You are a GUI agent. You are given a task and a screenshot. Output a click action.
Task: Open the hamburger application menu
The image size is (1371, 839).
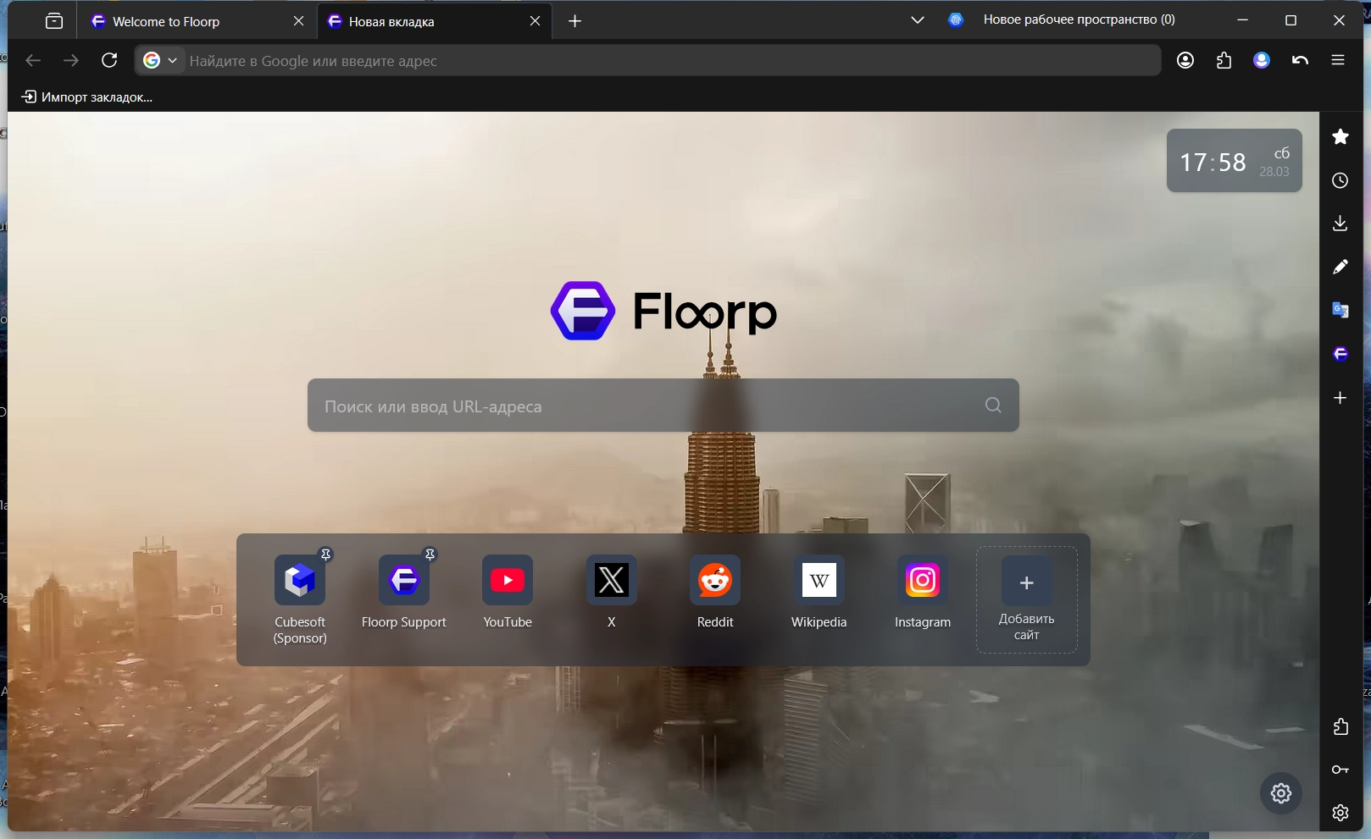(x=1338, y=60)
